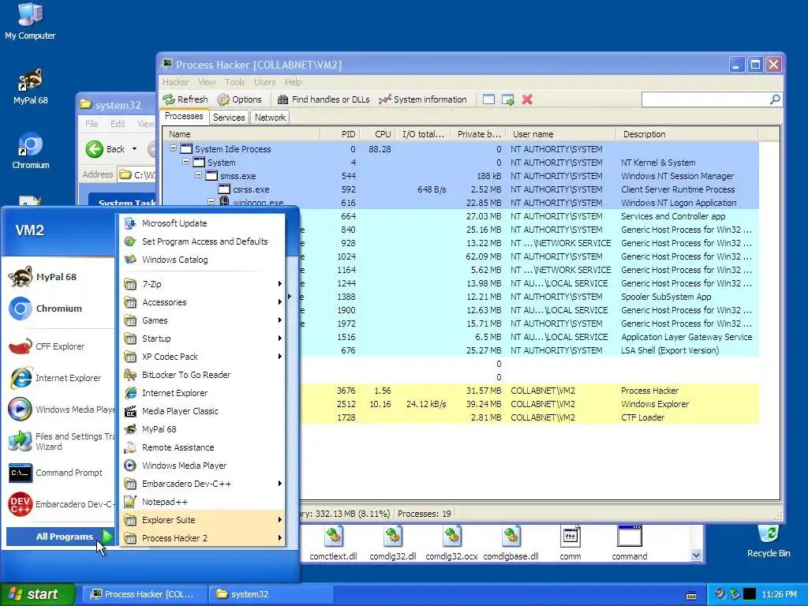808x606 pixels.
Task: Open CFF Explorer from Start menu
Action: click(x=60, y=346)
